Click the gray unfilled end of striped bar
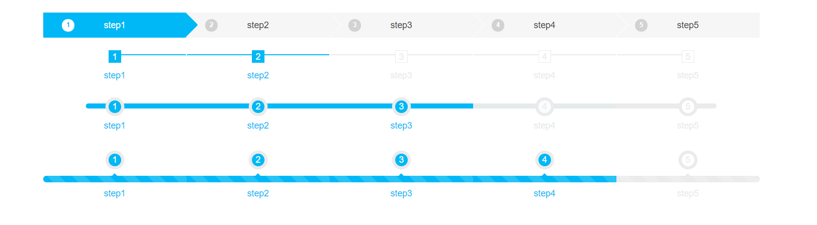Screen dimensions: 817x225 pos(724,179)
